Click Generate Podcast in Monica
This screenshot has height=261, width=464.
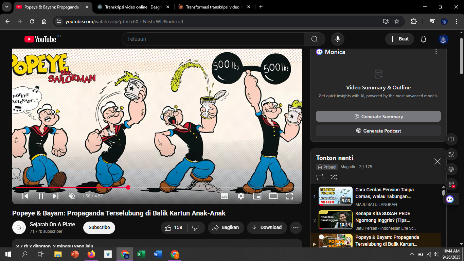point(378,130)
